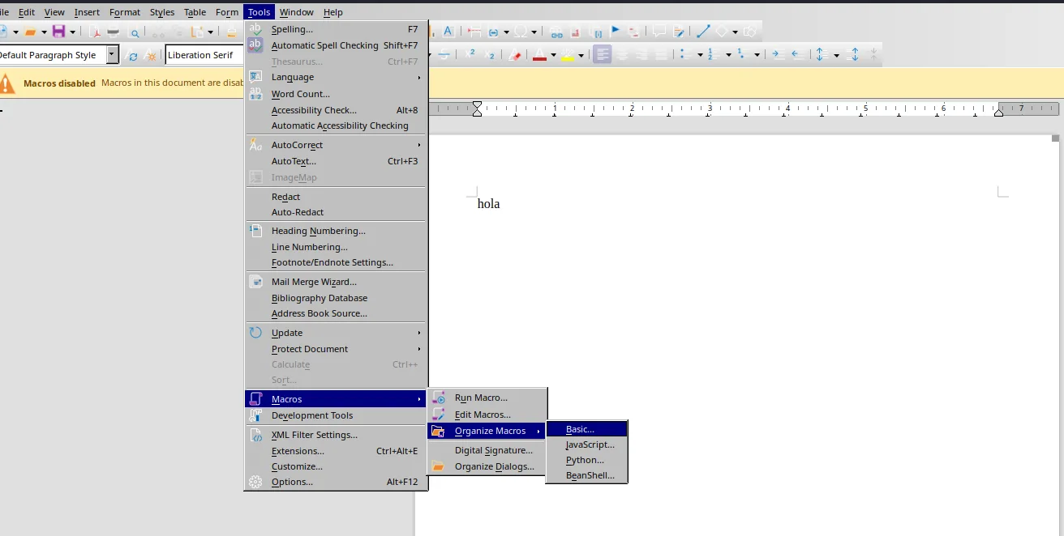The width and height of the screenshot is (1064, 536).
Task: Toggle Justified alignment button
Action: [x=662, y=55]
